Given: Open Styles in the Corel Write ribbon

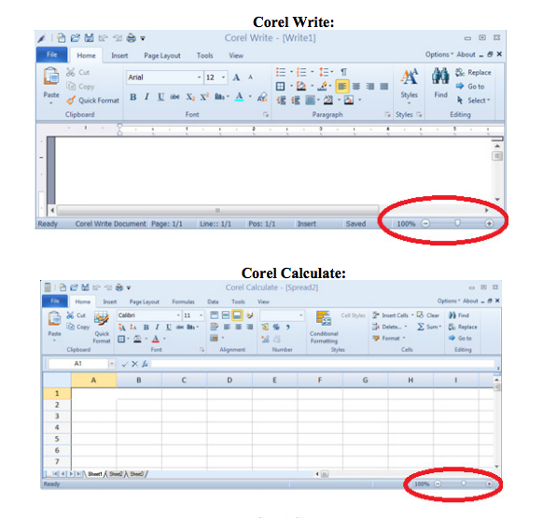Looking at the screenshot, I should (409, 86).
